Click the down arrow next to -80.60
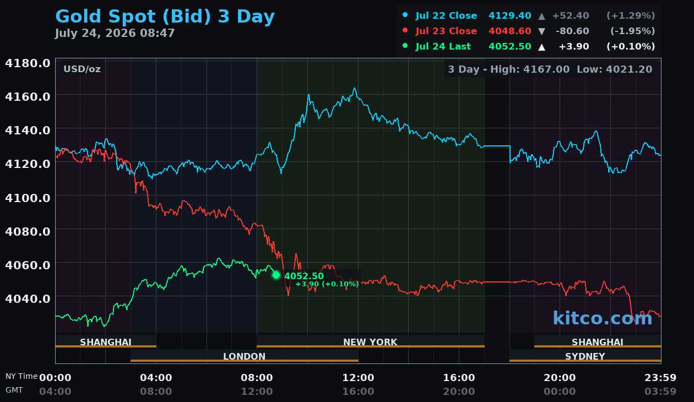 click(541, 31)
